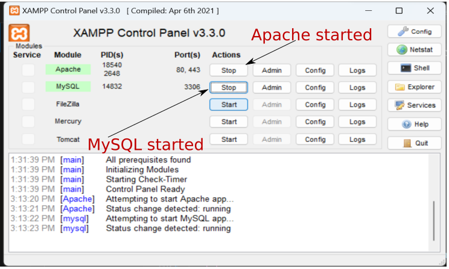The image size is (449, 269).
Task: Maximize the XAMPP window
Action: coord(399,11)
